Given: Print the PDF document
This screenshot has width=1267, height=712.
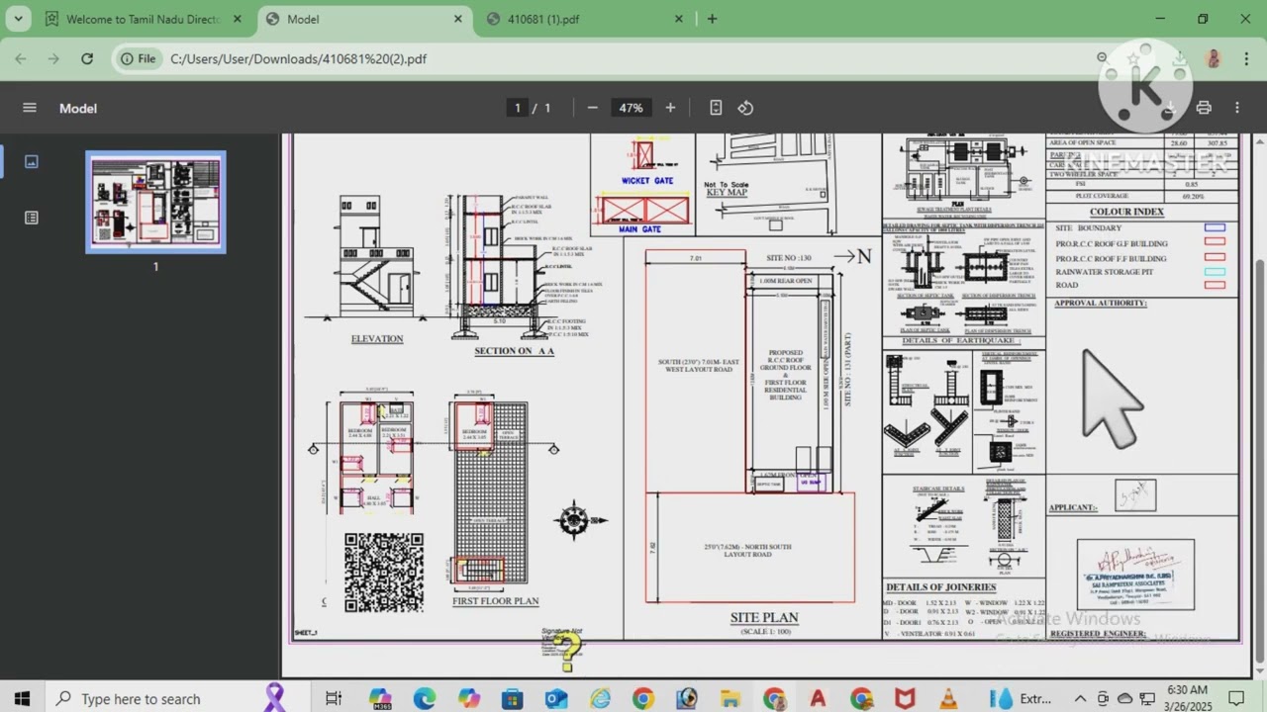Looking at the screenshot, I should (1204, 108).
